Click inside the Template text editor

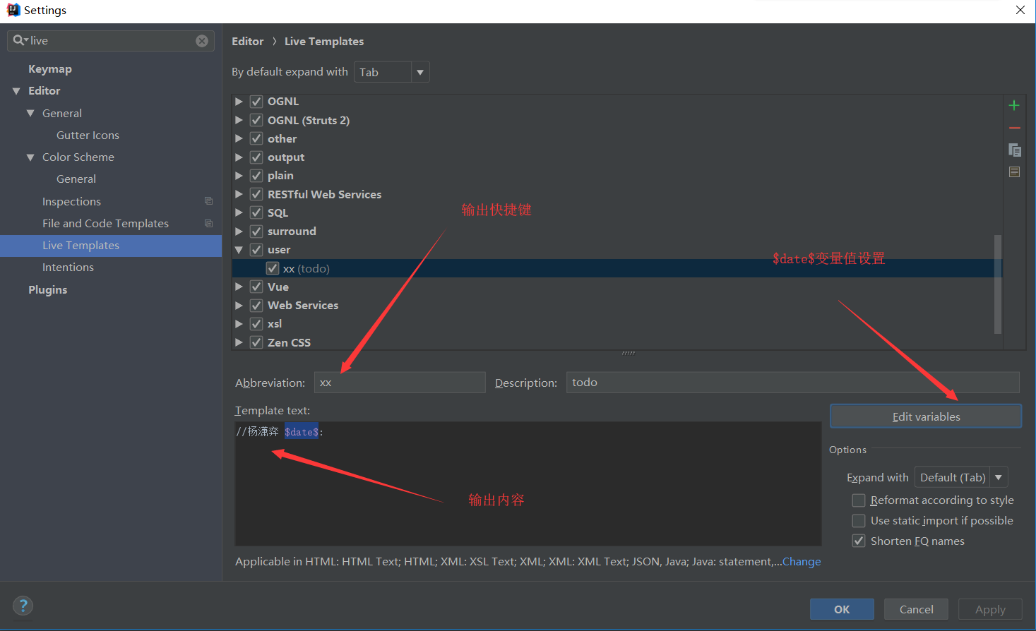tap(528, 484)
